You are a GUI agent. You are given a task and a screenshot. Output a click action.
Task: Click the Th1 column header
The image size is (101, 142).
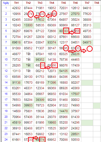pos(16,3)
